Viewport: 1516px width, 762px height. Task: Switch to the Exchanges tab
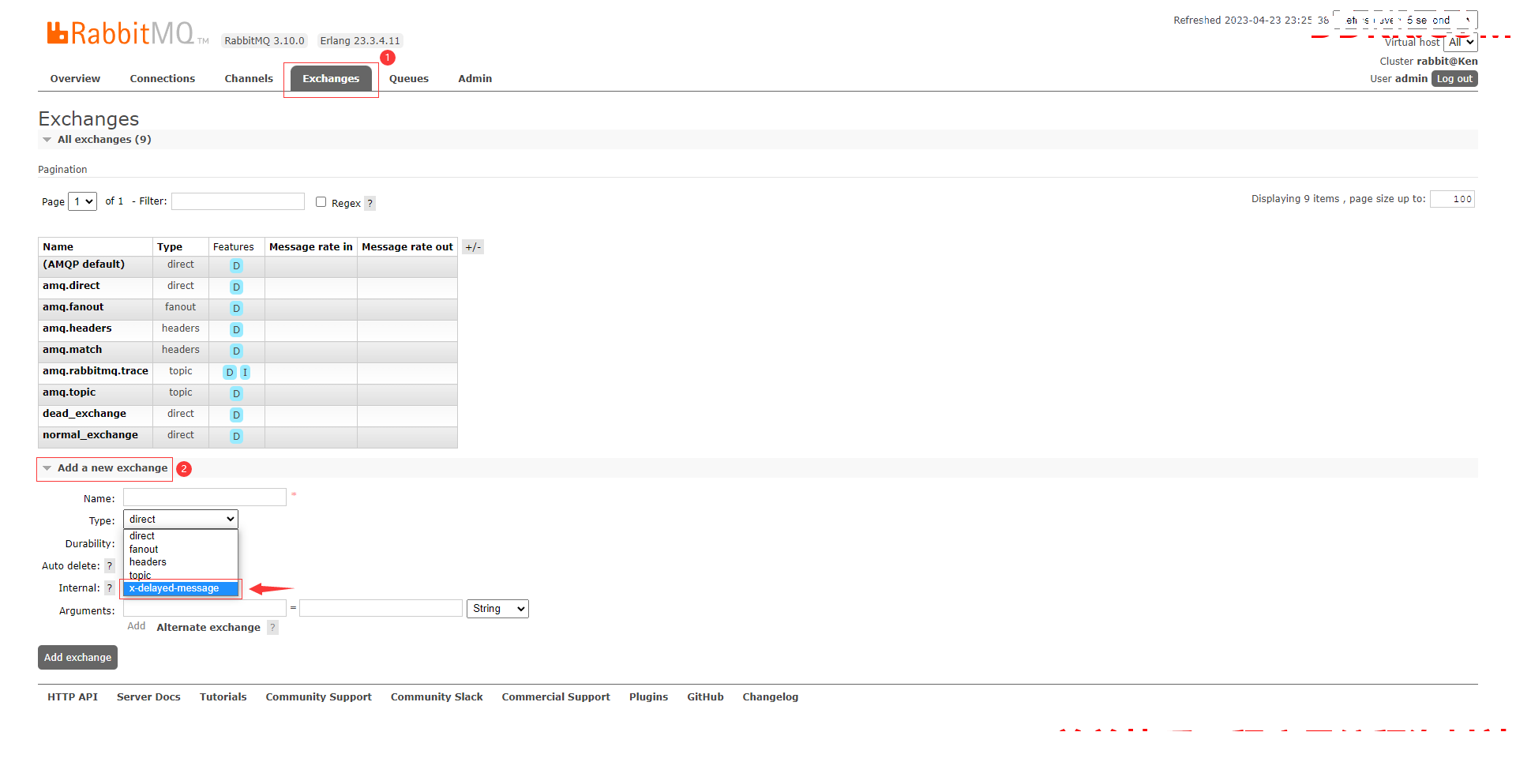(x=331, y=79)
